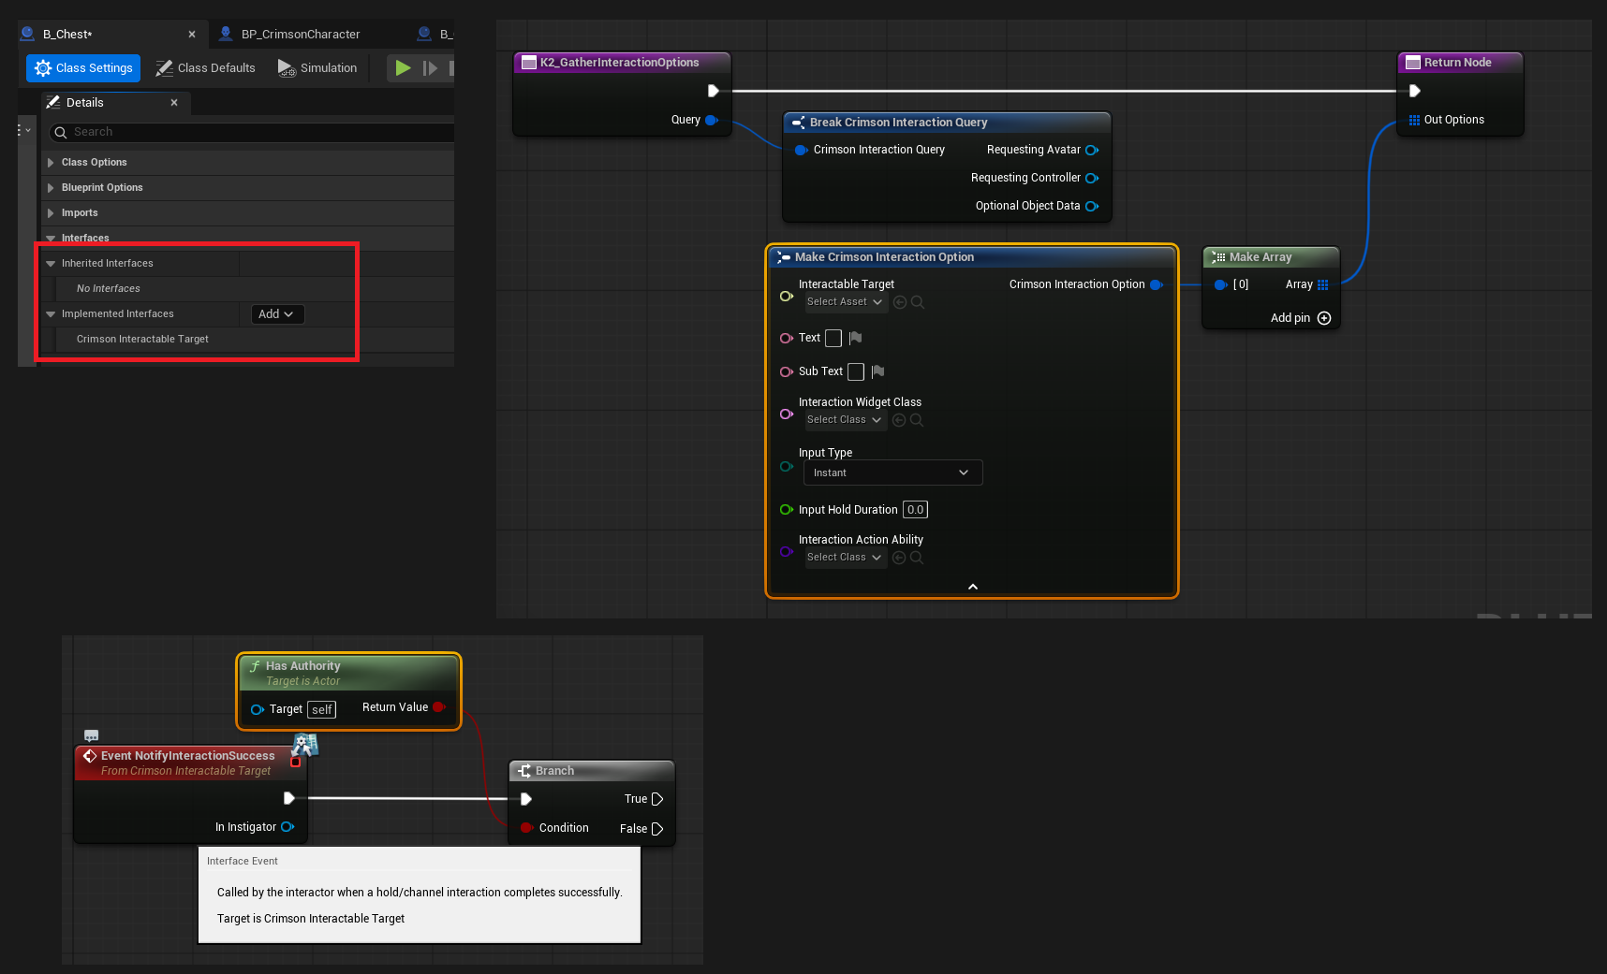1607x974 pixels.
Task: Close the Details panel tab
Action: [x=174, y=103]
